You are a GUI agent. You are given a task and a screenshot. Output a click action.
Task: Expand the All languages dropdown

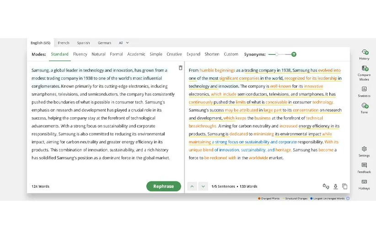click(x=124, y=43)
